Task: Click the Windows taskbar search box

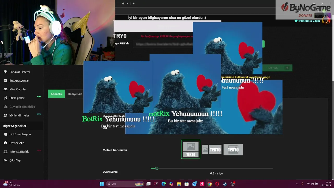Action: (x=125, y=184)
